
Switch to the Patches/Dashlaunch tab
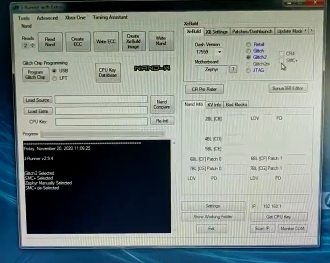click(x=252, y=31)
